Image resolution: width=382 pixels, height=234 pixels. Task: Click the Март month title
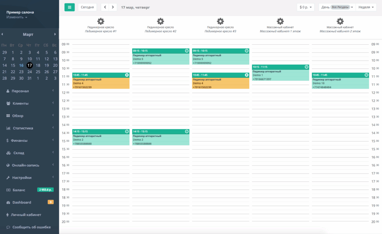[x=28, y=34]
